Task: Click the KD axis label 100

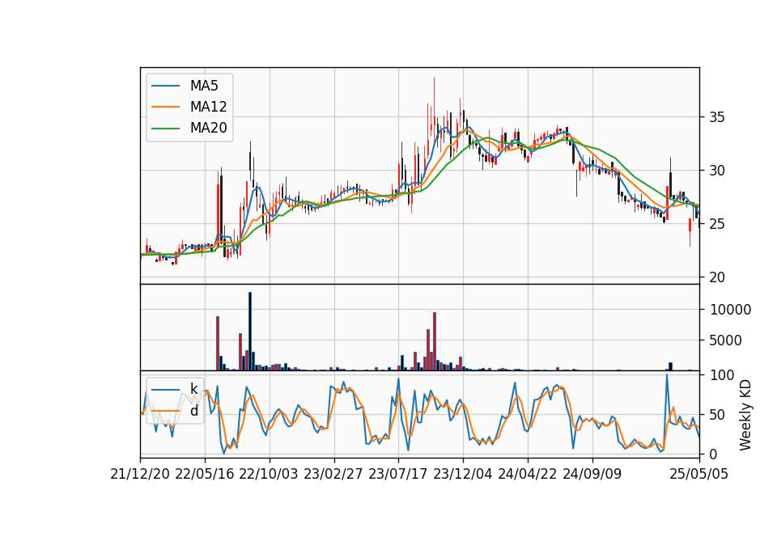Action: pyautogui.click(x=722, y=375)
